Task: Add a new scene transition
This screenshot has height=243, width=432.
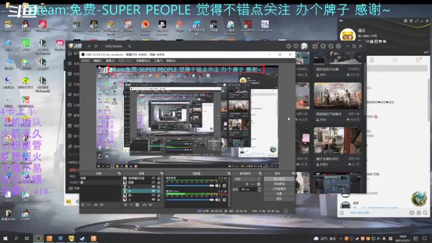Action: [x=247, y=184]
